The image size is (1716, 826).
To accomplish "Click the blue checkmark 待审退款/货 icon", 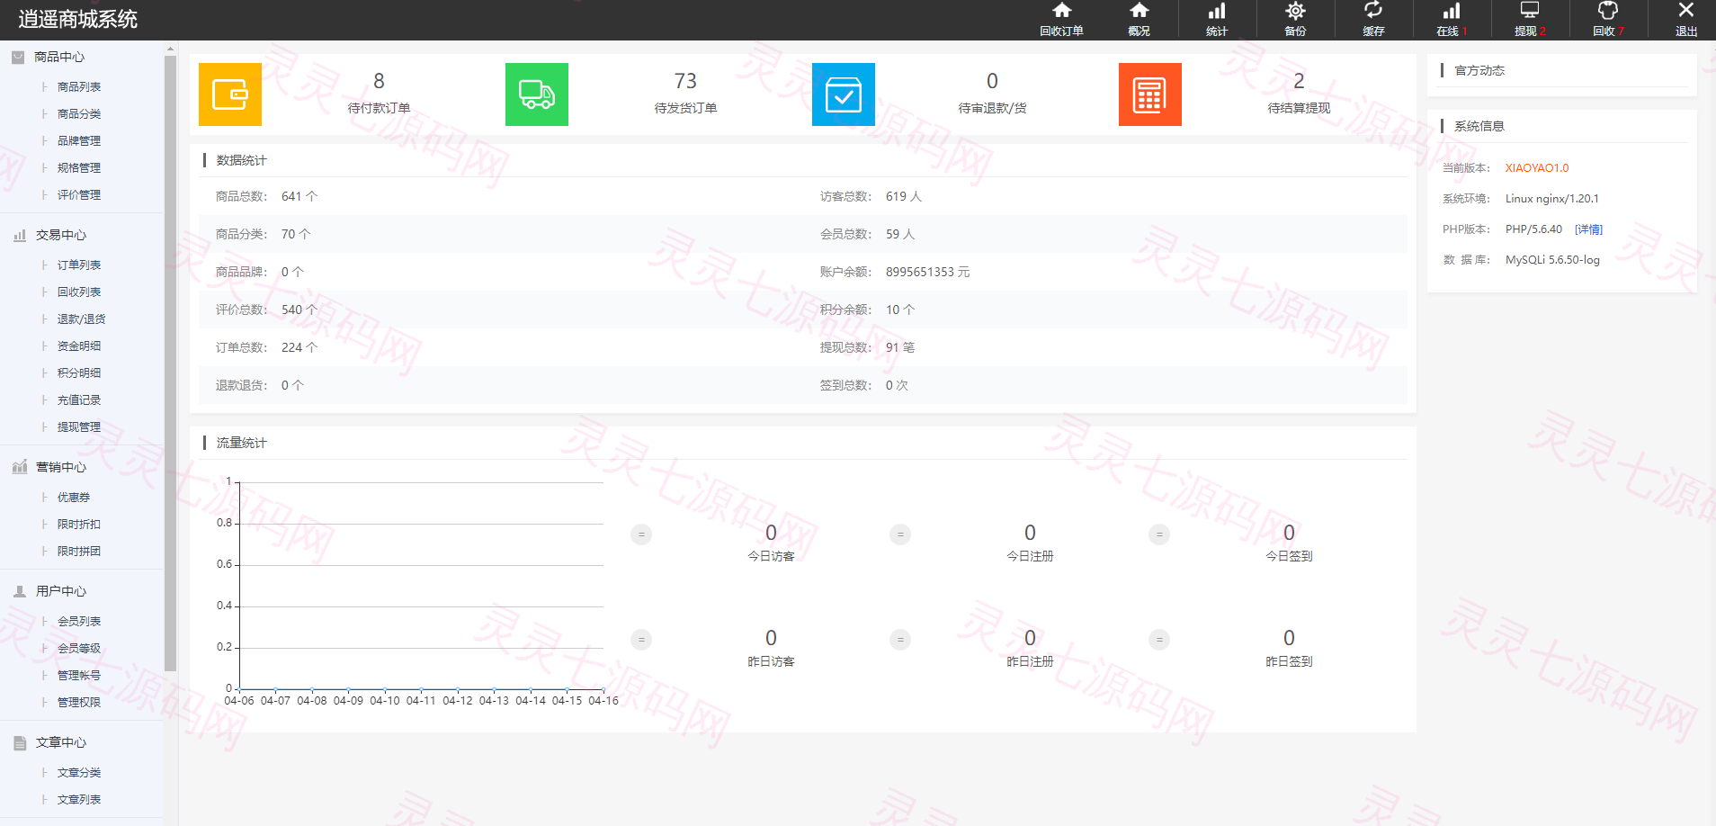I will pos(844,94).
